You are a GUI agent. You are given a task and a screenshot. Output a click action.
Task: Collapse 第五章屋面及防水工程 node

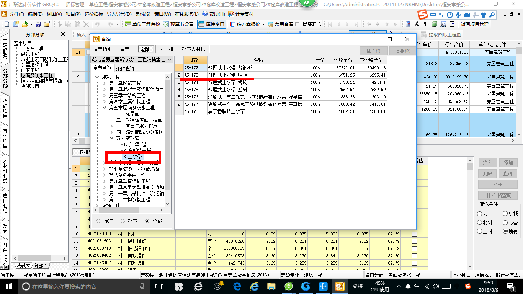coord(105,108)
